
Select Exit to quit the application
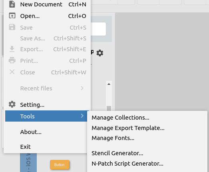click(x=25, y=147)
